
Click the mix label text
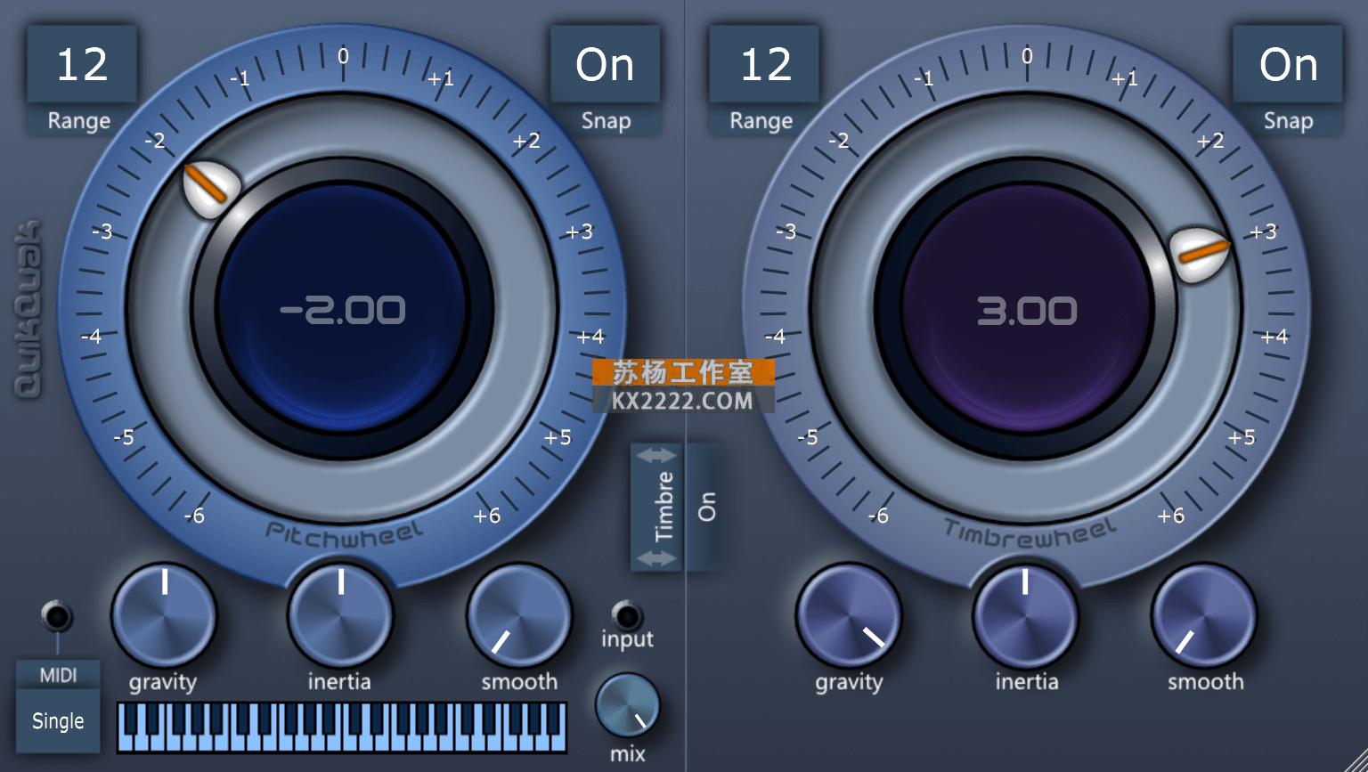[x=627, y=754]
